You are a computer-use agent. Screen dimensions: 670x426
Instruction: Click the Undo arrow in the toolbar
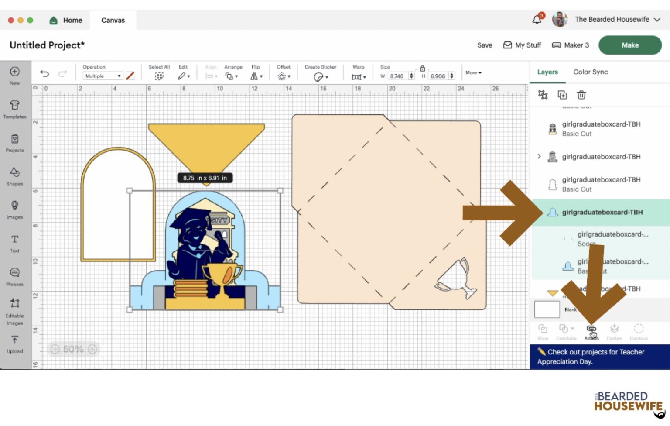(44, 74)
